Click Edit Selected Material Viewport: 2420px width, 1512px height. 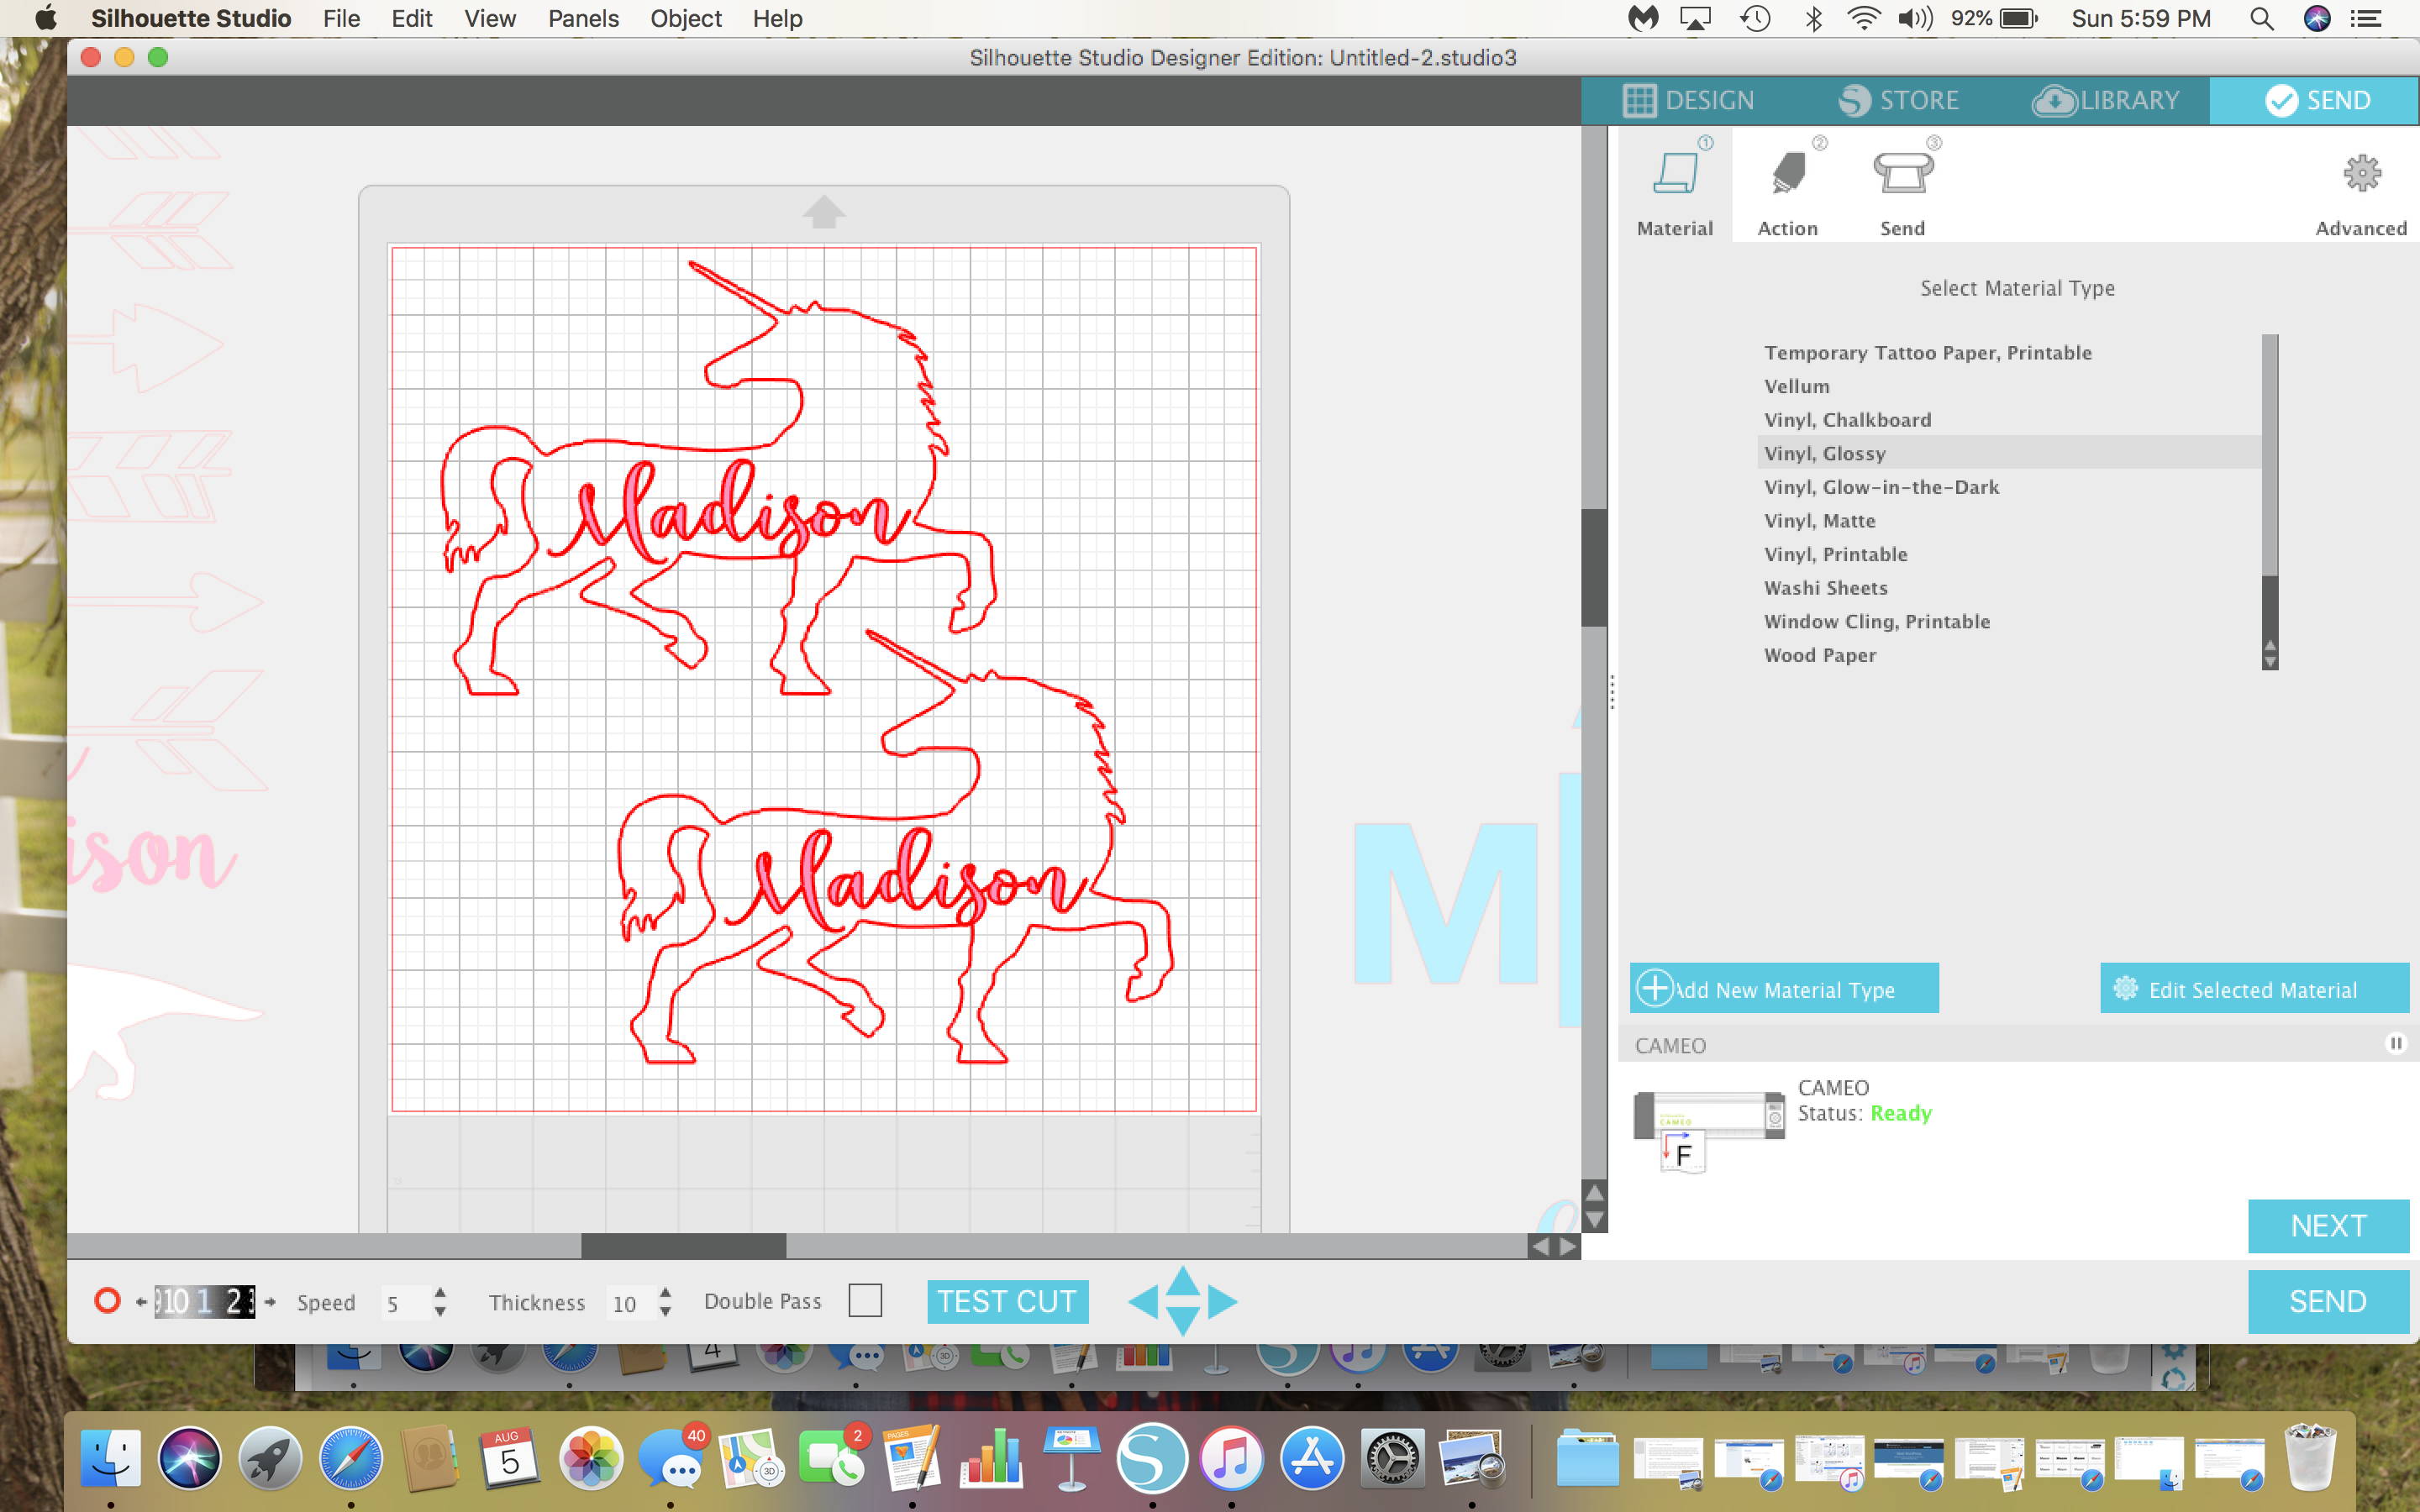(x=2254, y=988)
